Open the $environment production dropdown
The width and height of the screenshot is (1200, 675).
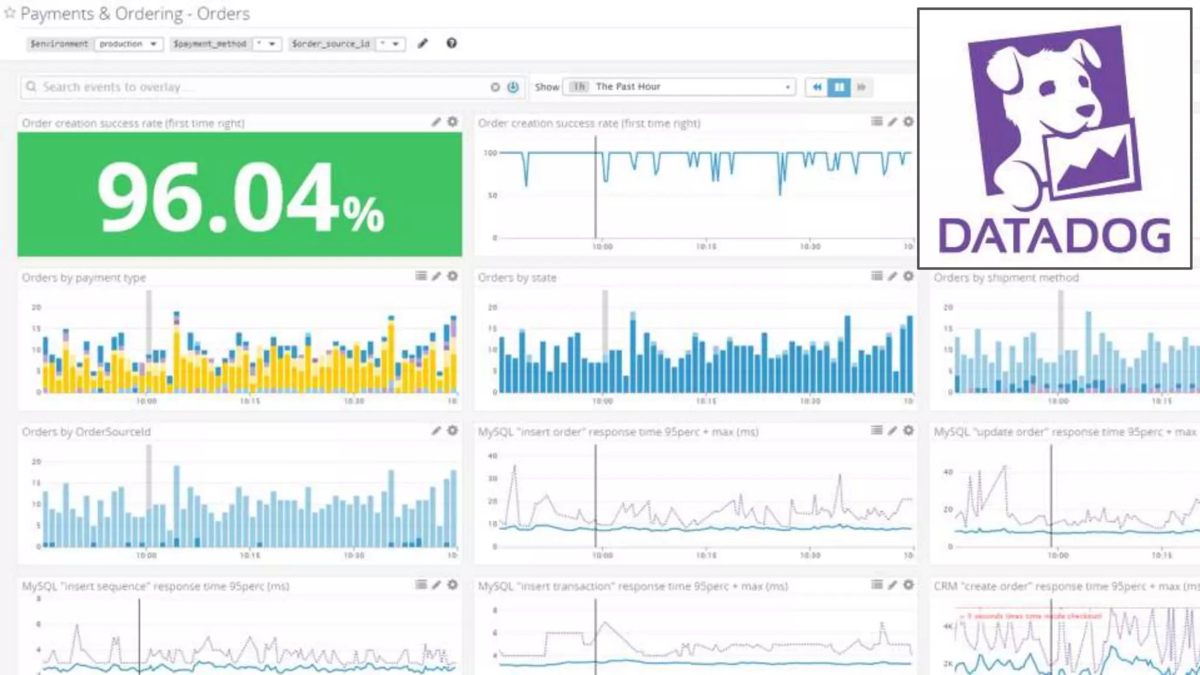tap(128, 44)
